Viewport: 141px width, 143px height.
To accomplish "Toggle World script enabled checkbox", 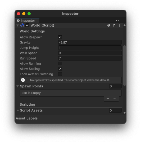I will pos(27,25).
